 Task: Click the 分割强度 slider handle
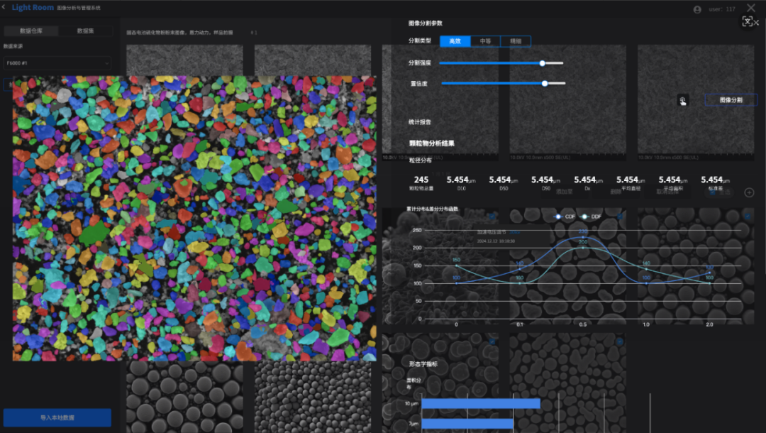click(x=543, y=63)
